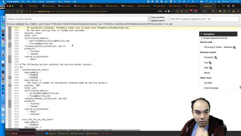Viewport: 241px width, 136px height.
Task: Uncheck Highlight All in the find bar
Action: point(47,133)
